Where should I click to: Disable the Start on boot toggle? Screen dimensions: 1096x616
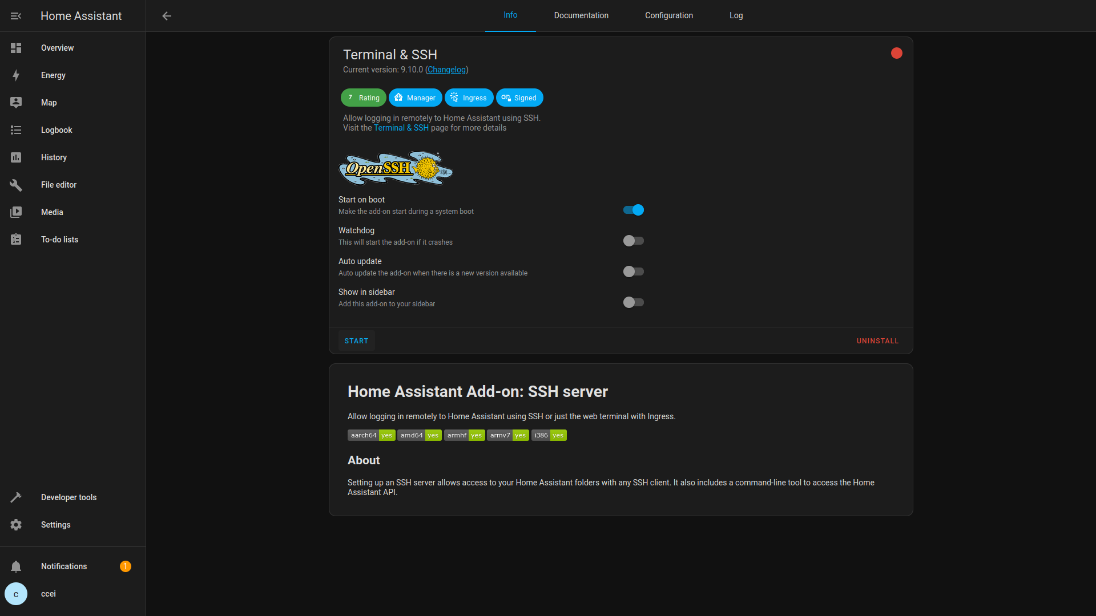[633, 210]
